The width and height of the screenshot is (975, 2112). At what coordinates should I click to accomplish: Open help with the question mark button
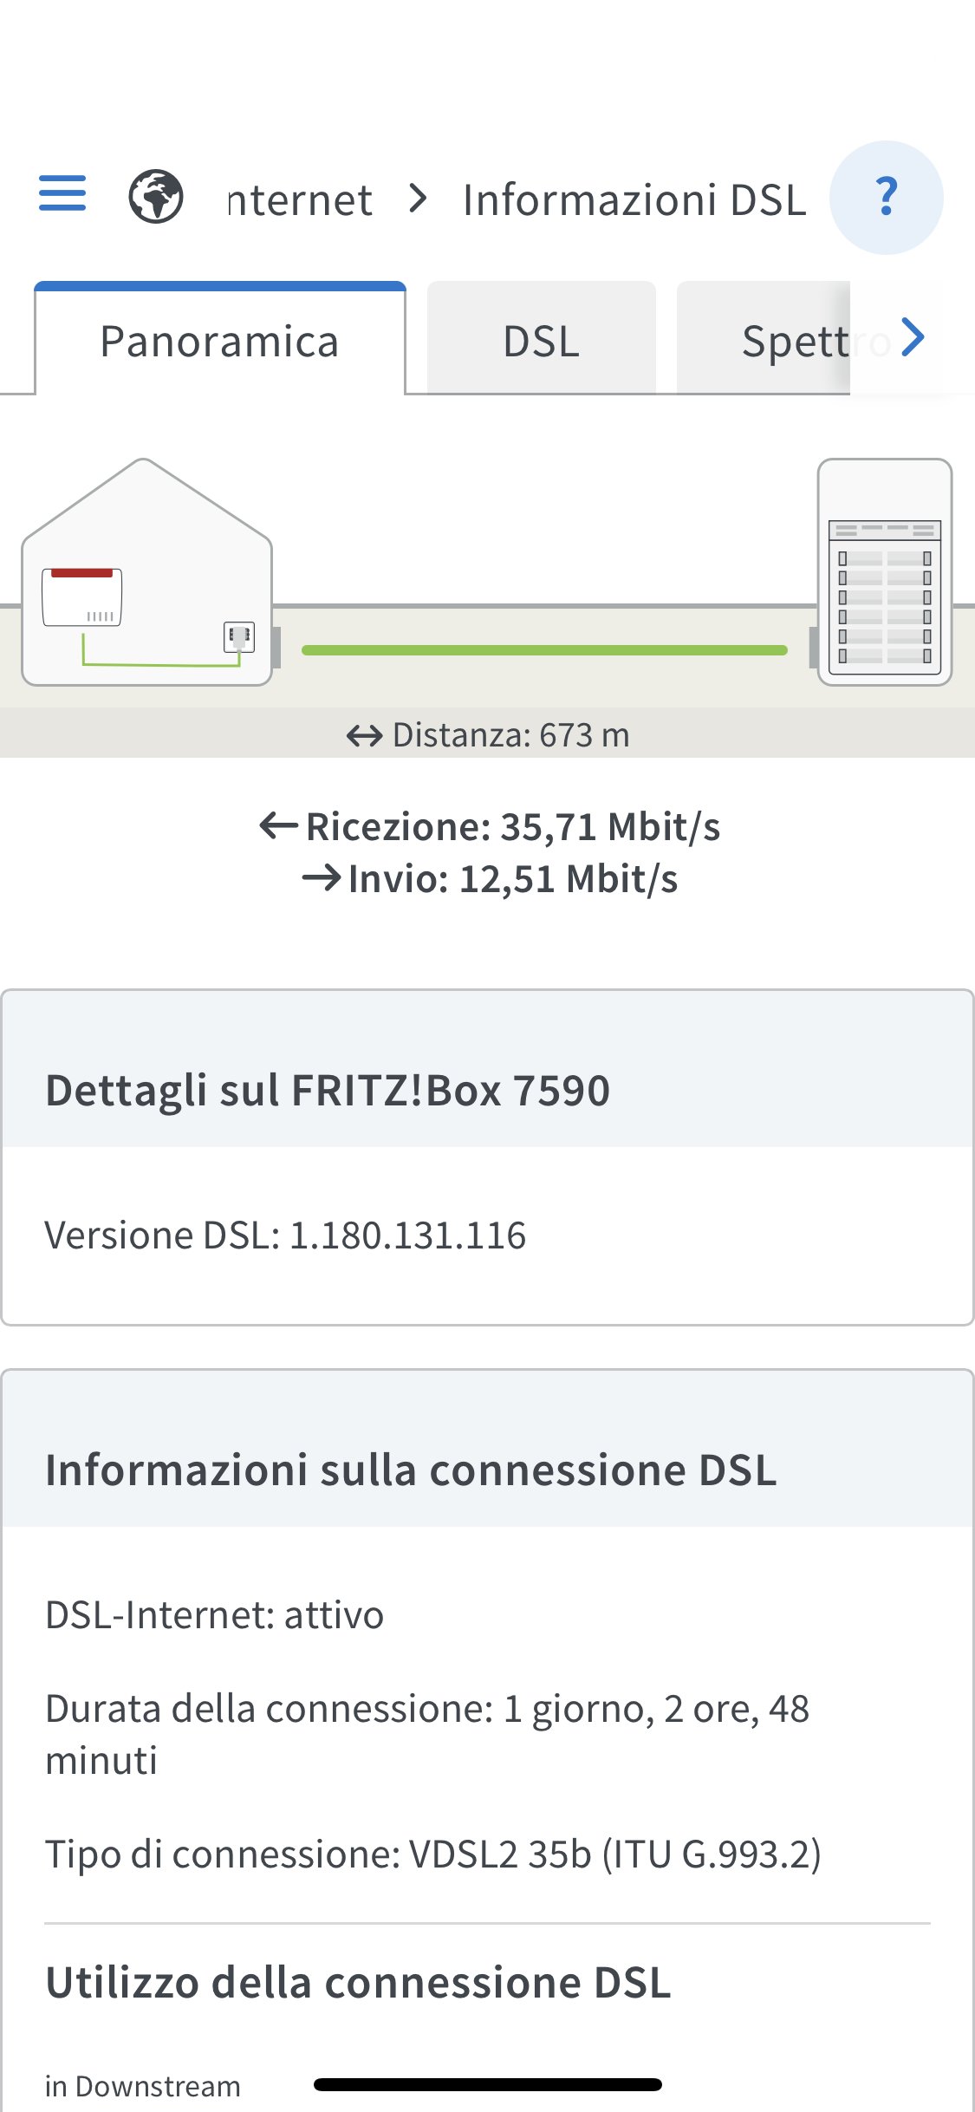point(886,198)
